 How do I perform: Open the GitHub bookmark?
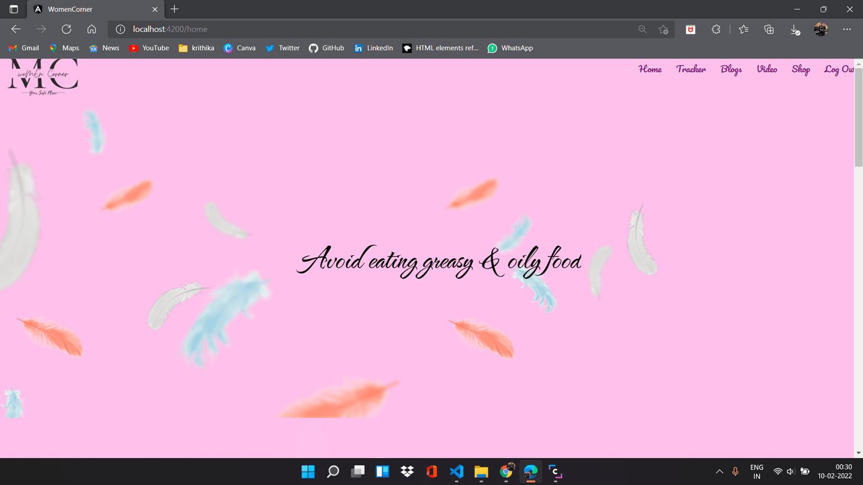pos(327,48)
